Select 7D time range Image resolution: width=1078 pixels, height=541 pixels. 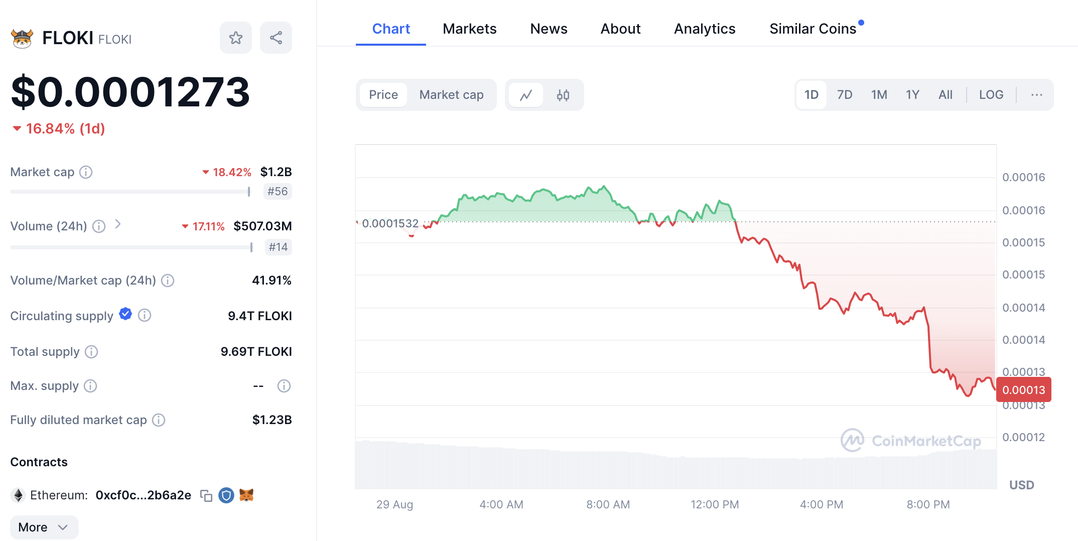click(845, 95)
